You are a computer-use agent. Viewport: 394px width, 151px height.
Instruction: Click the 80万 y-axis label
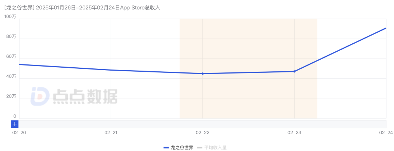11,36
